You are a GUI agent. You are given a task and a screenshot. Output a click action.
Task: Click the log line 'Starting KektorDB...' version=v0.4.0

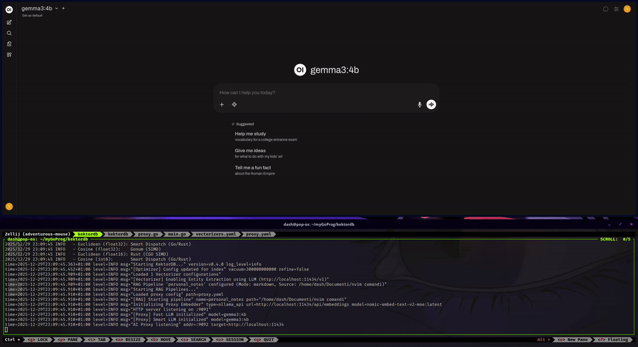[x=133, y=264]
